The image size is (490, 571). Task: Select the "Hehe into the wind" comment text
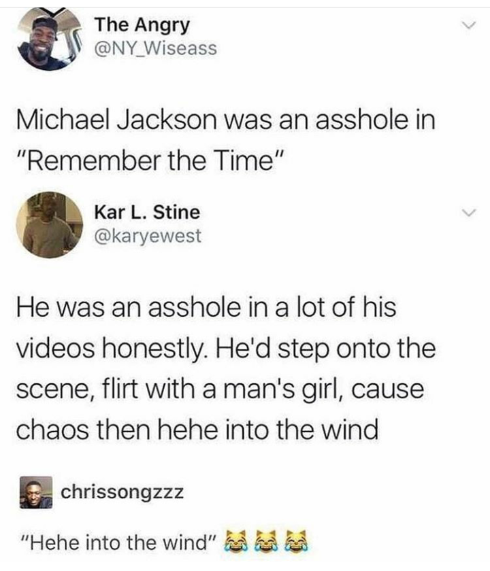point(119,543)
